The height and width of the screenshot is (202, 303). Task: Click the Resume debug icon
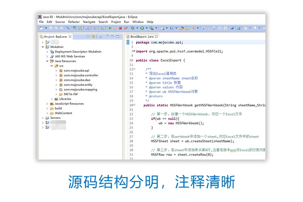click(109, 28)
